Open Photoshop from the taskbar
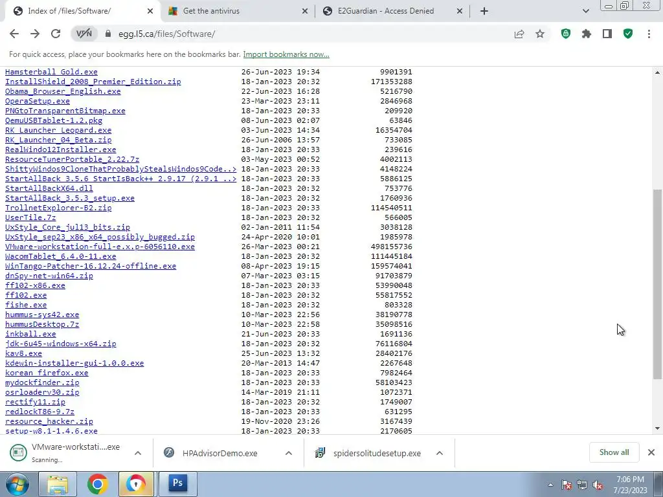The image size is (663, 497). [177, 483]
